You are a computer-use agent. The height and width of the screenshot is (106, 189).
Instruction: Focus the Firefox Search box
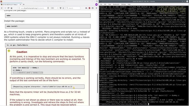73,8
